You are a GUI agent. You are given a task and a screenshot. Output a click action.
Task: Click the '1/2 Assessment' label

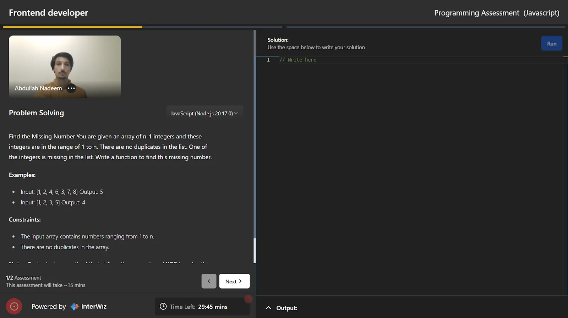(23, 278)
